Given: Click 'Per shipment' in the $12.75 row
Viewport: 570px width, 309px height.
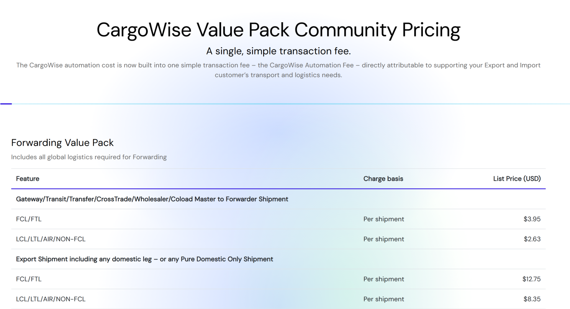Looking at the screenshot, I should click(x=383, y=279).
